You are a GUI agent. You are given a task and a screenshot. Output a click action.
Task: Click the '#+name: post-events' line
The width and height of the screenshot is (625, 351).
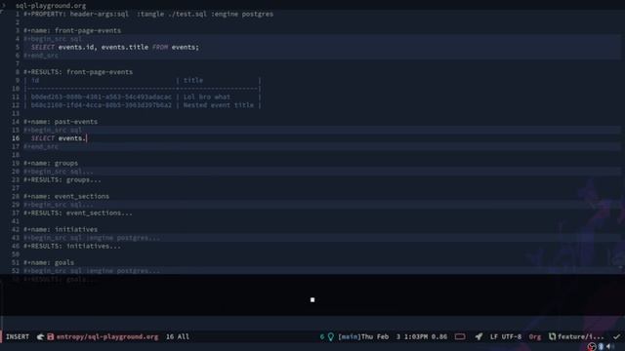(x=61, y=122)
